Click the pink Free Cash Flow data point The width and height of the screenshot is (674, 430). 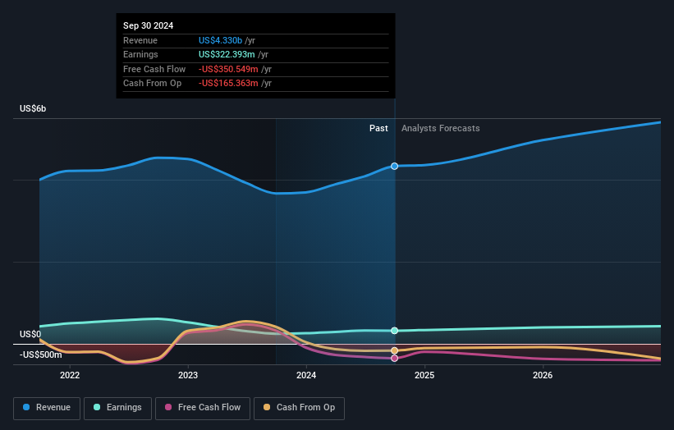[394, 359]
